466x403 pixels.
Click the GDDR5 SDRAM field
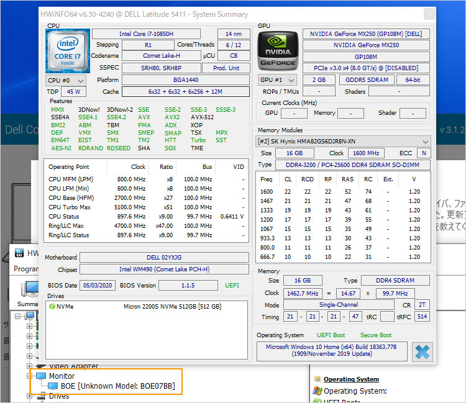tap(367, 80)
